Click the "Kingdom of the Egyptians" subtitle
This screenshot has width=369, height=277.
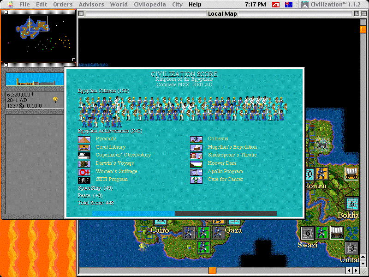coord(184,79)
